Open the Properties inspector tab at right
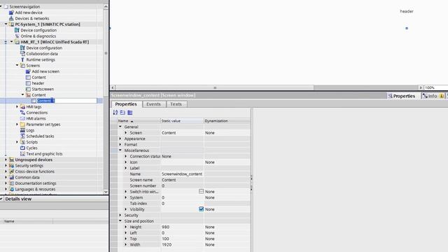Image resolution: width=448 pixels, height=252 pixels. [x=401, y=96]
